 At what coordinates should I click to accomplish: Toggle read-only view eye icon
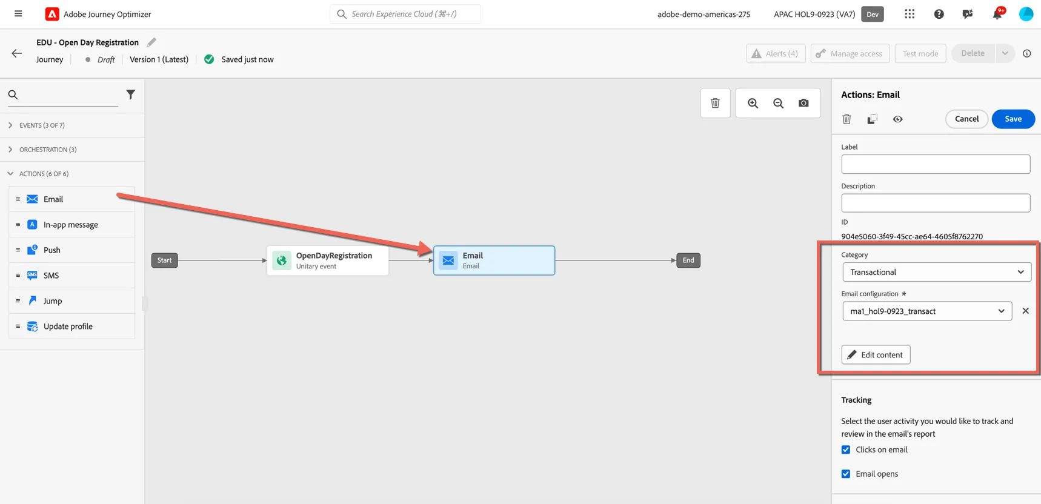(x=897, y=119)
